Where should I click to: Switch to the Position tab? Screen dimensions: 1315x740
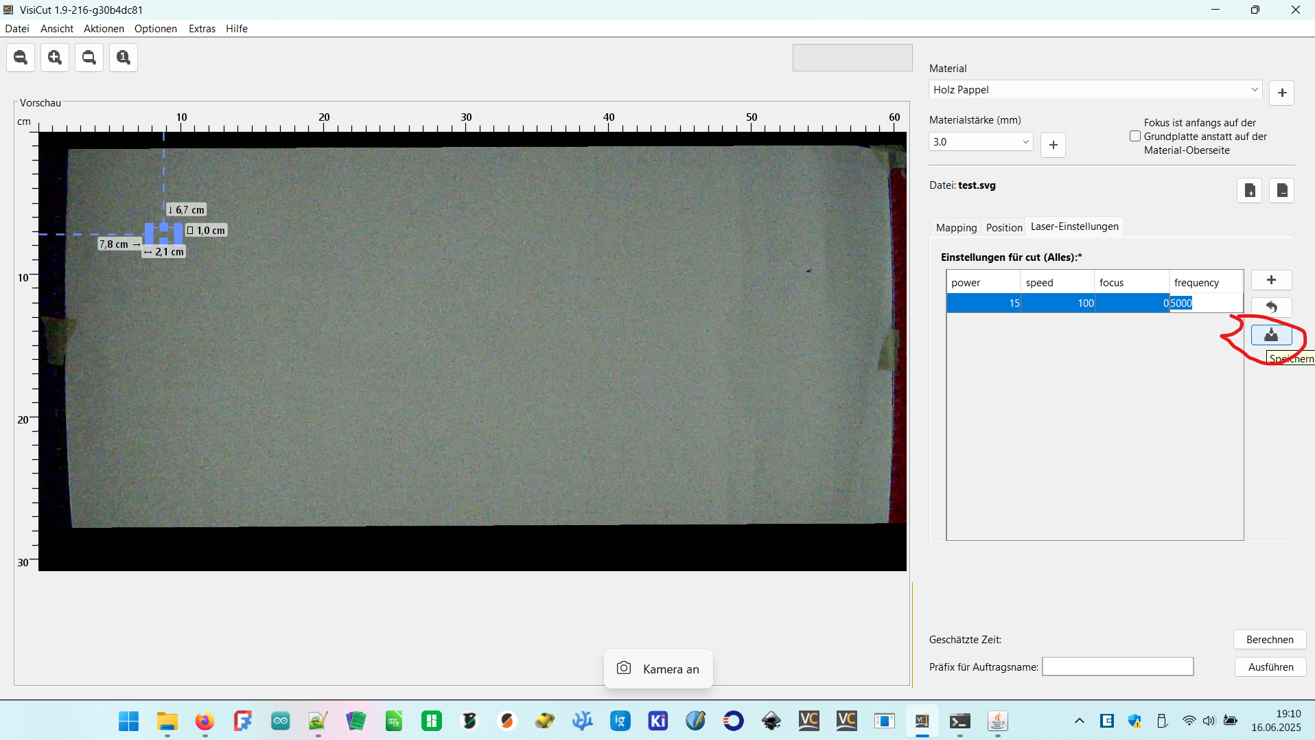tap(1004, 227)
